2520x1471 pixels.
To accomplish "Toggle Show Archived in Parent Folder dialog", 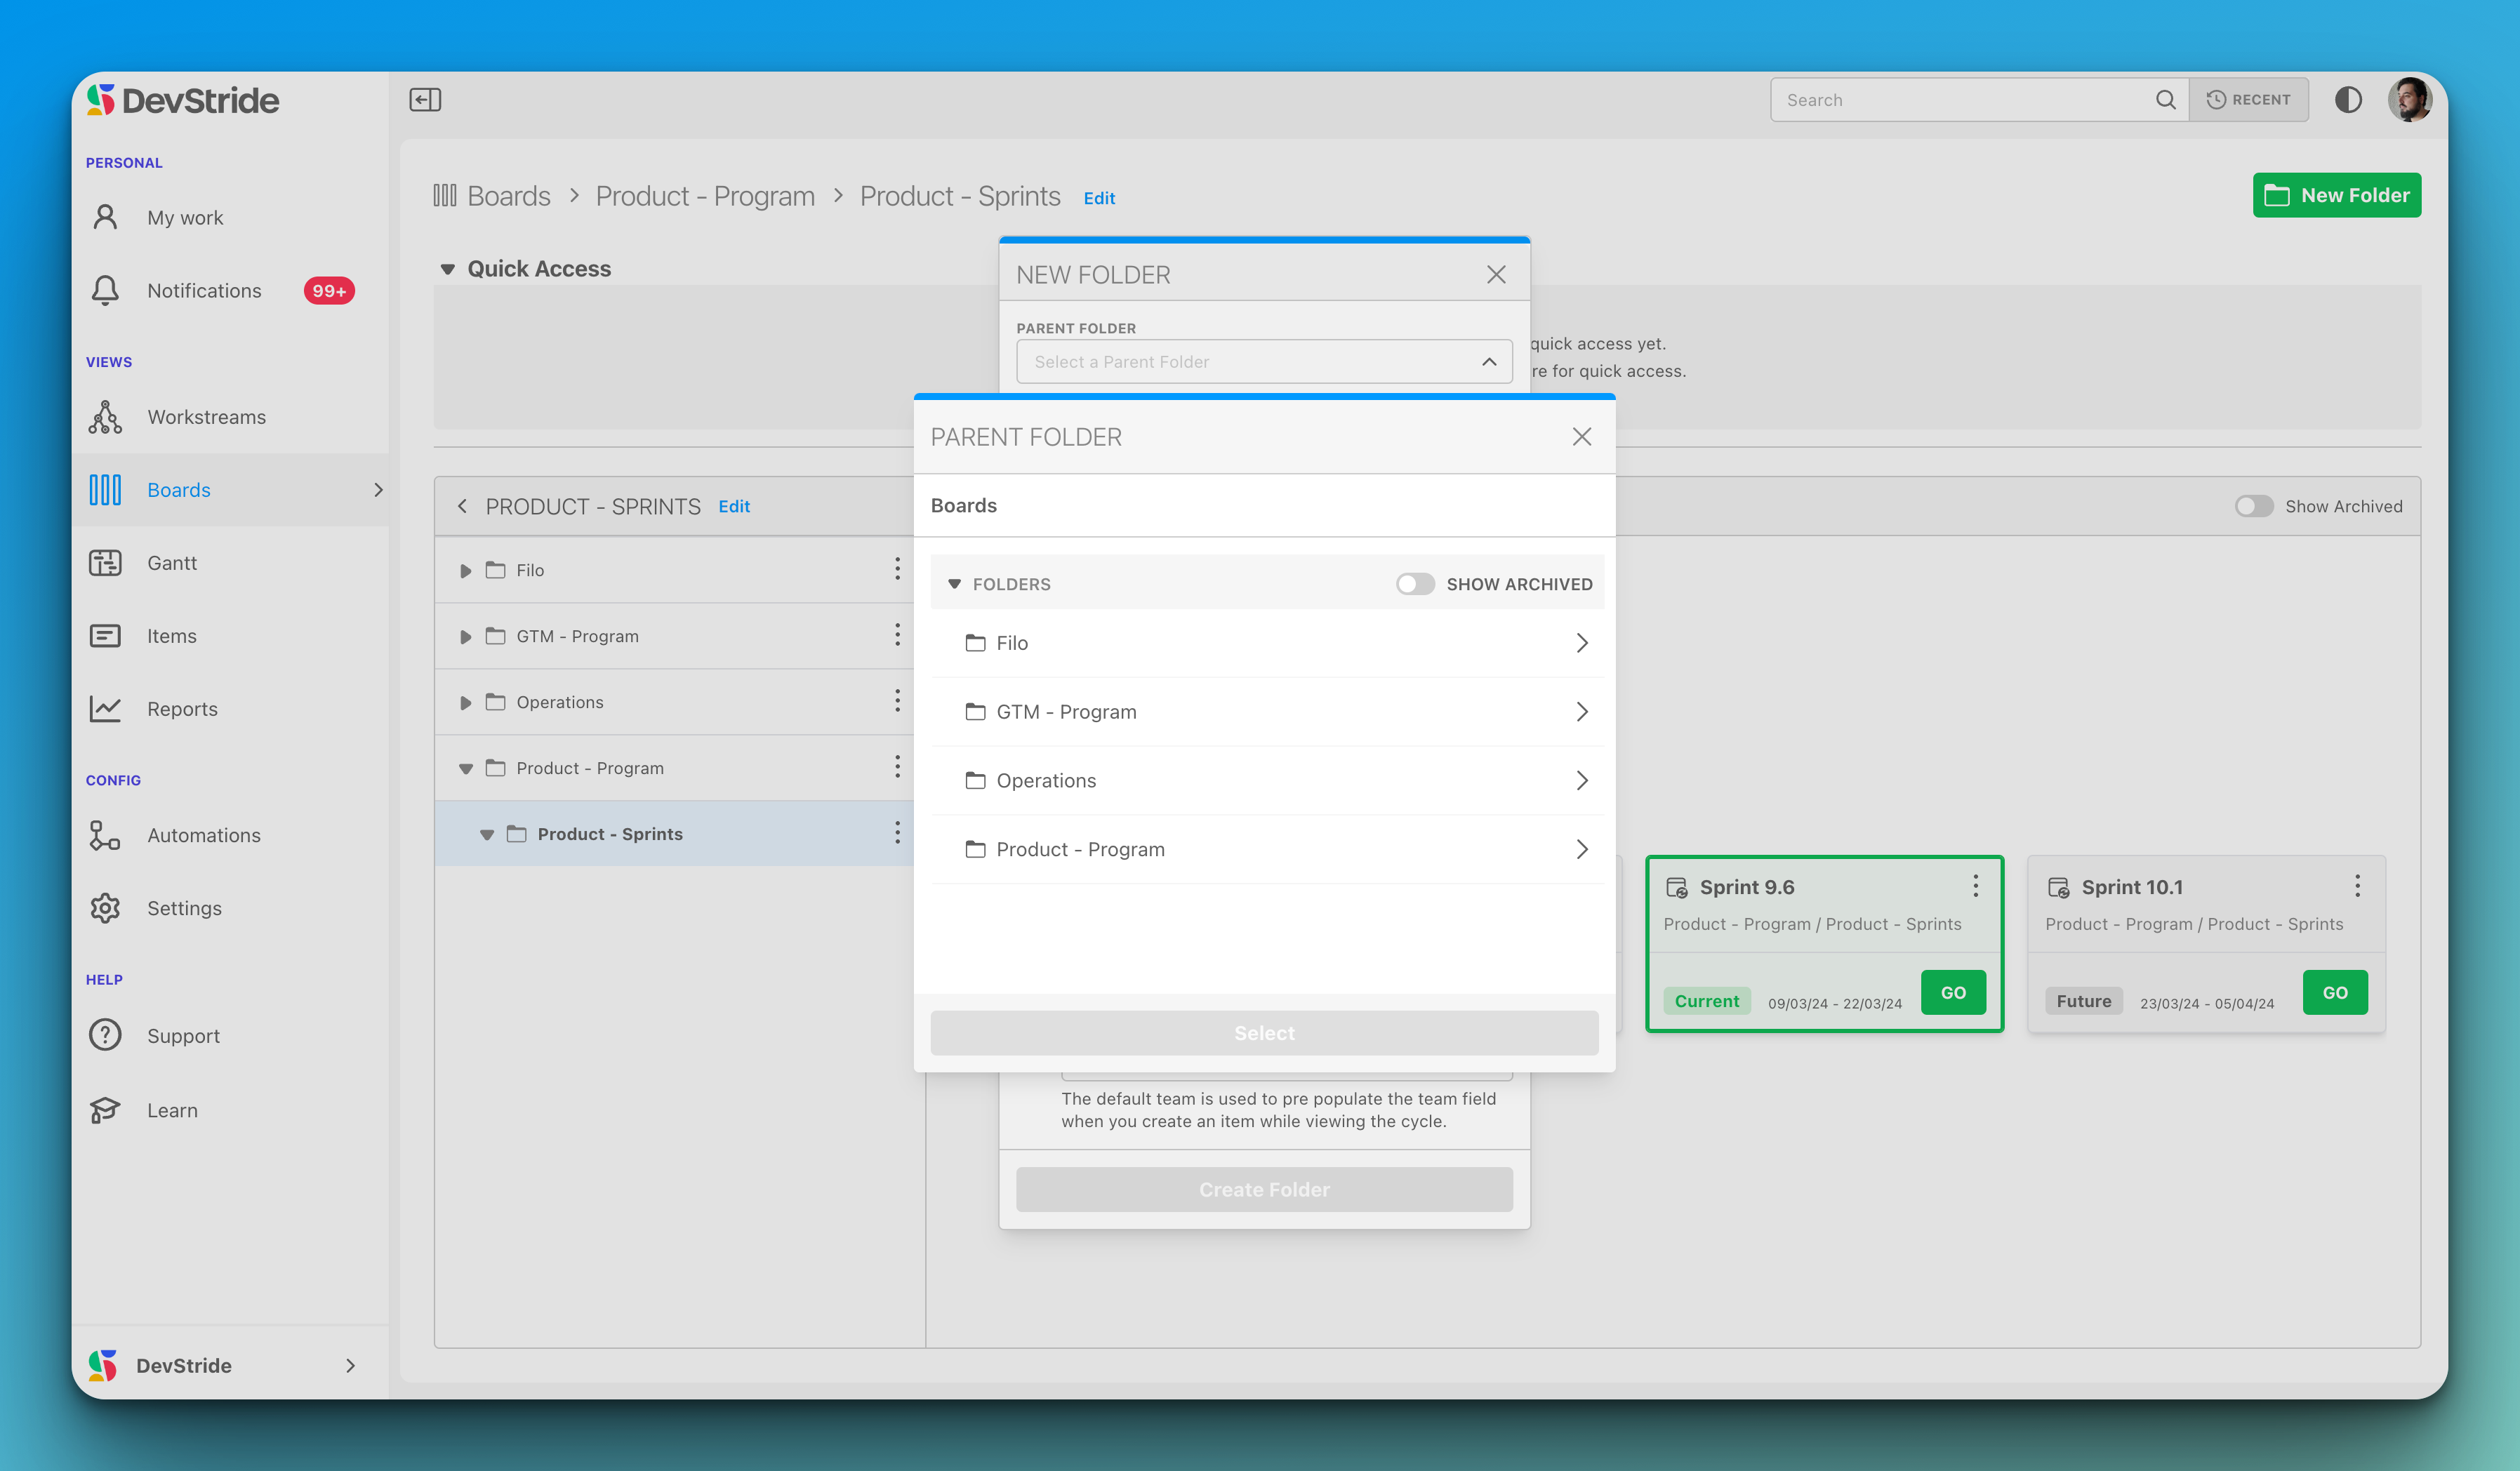I will point(1415,583).
